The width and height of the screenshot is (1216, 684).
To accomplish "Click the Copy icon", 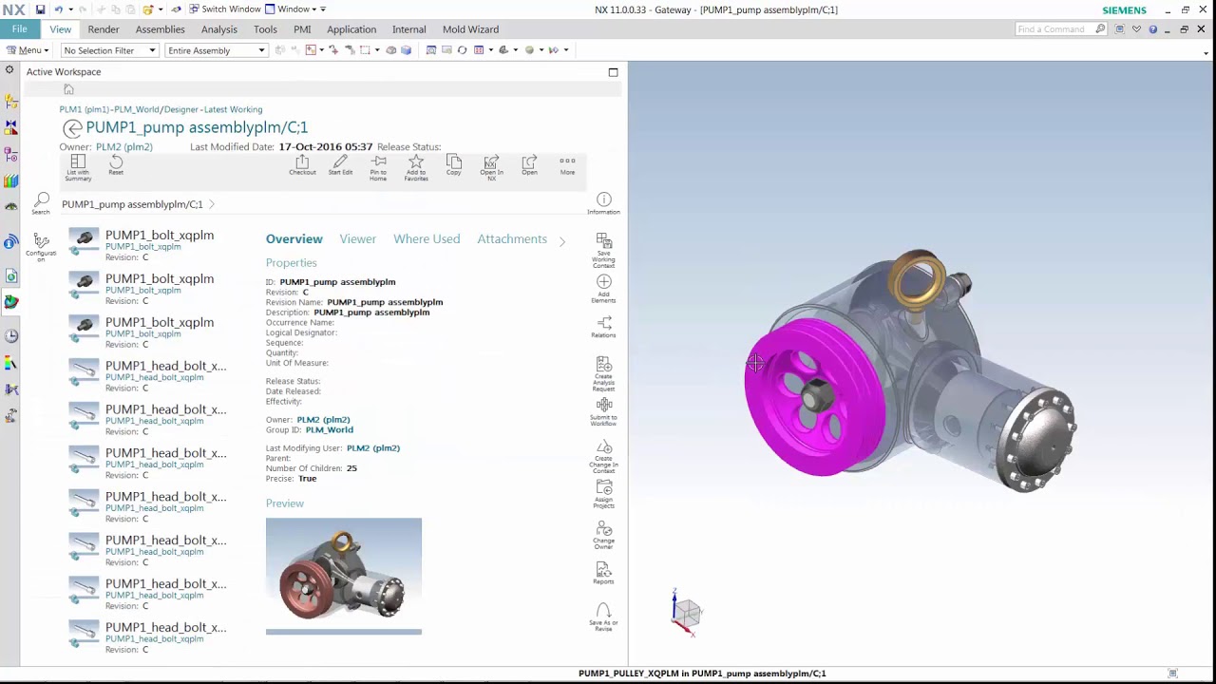I will click(453, 165).
